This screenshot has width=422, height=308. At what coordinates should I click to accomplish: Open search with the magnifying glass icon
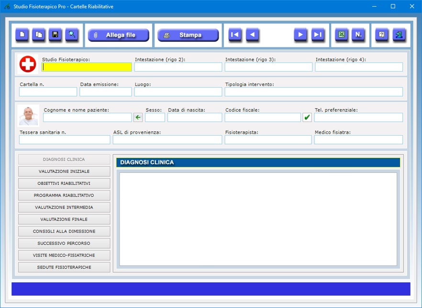[72, 35]
